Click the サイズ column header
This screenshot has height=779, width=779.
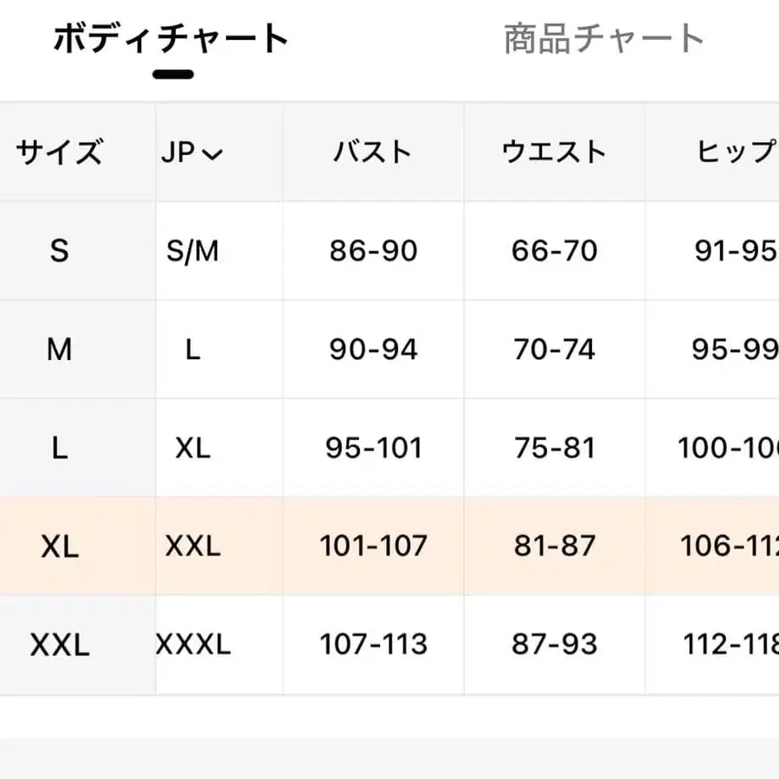(59, 152)
